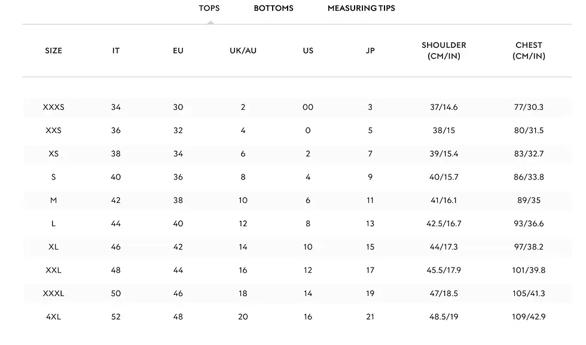Viewport: 586px width, 345px height.
Task: Click chest value 109/42.9 cell
Action: click(528, 317)
